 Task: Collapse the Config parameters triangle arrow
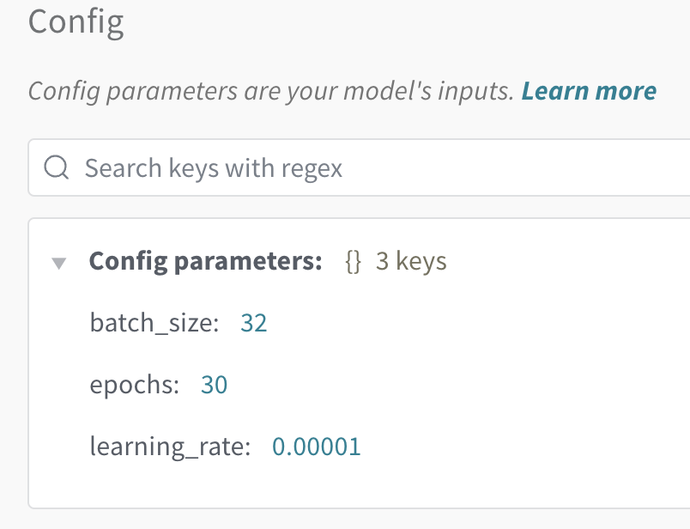tap(59, 263)
